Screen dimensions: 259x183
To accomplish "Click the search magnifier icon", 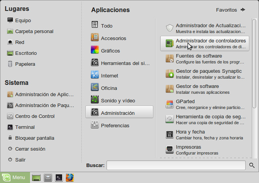I will pyautogui.click(x=252, y=165).
